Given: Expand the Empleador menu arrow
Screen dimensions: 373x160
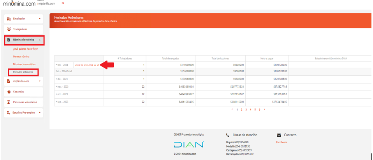Looking at the screenshot, I should click(40, 19).
